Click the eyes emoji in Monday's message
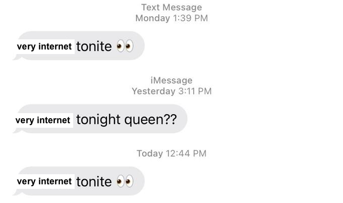 [125, 46]
